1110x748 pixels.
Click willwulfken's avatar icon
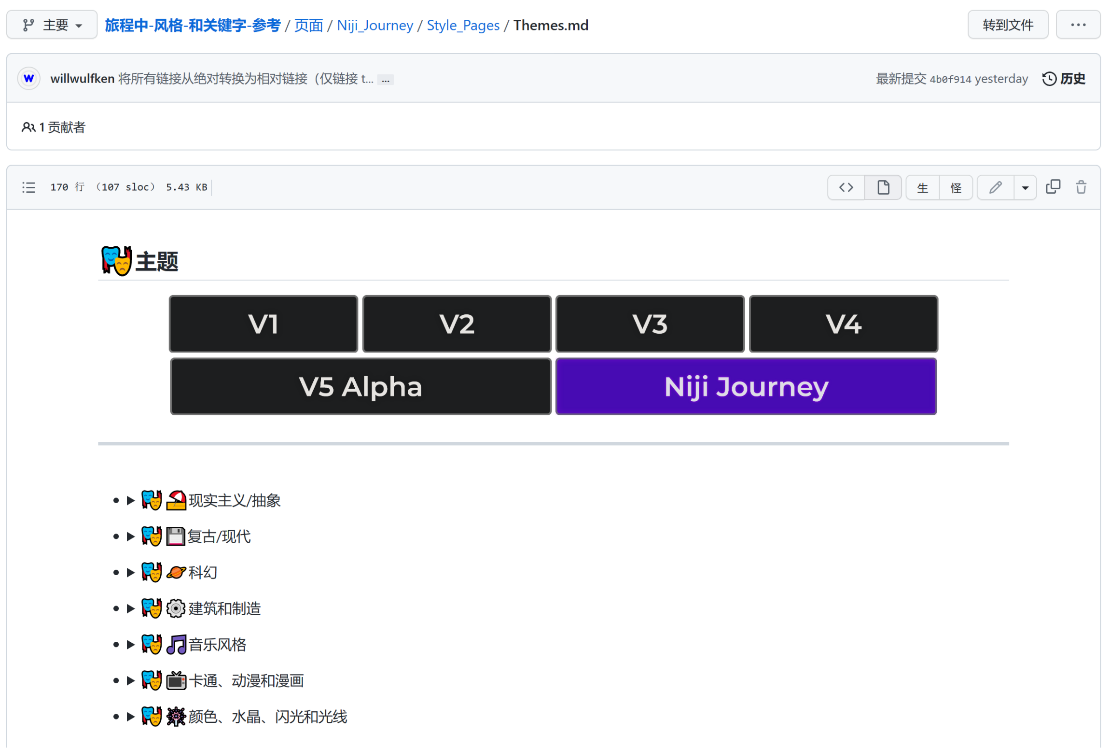point(29,78)
